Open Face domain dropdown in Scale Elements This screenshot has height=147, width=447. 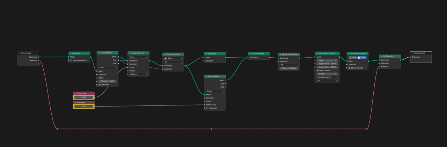pos(138,57)
